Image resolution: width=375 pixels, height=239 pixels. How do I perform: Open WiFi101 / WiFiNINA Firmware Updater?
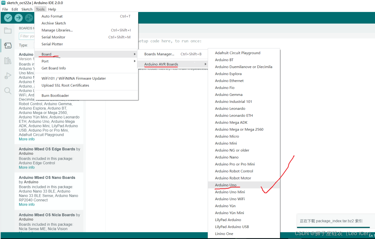click(86, 78)
